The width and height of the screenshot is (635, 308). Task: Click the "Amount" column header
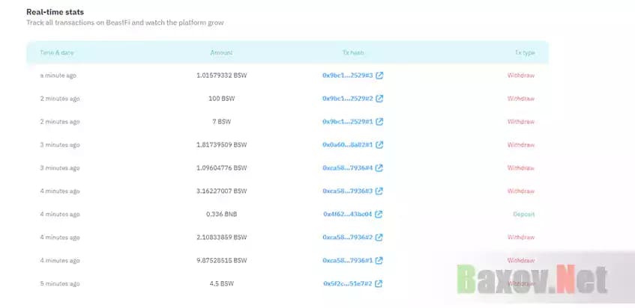tap(221, 53)
